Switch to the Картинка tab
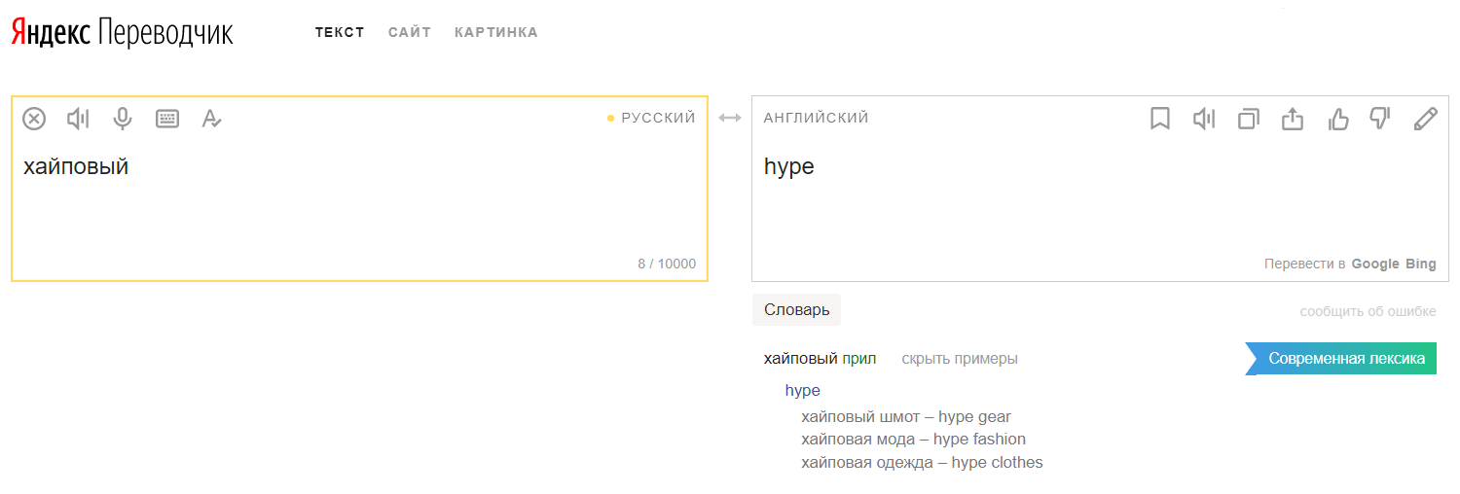The width and height of the screenshot is (1460, 494). point(495,32)
